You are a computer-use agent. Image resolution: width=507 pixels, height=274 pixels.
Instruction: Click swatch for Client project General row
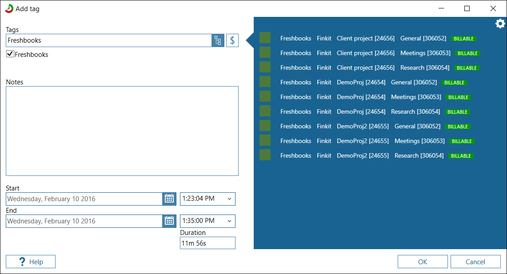click(265, 38)
